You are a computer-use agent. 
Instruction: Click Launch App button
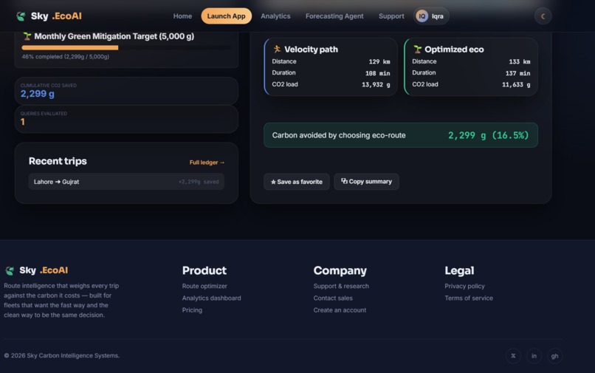click(x=226, y=16)
